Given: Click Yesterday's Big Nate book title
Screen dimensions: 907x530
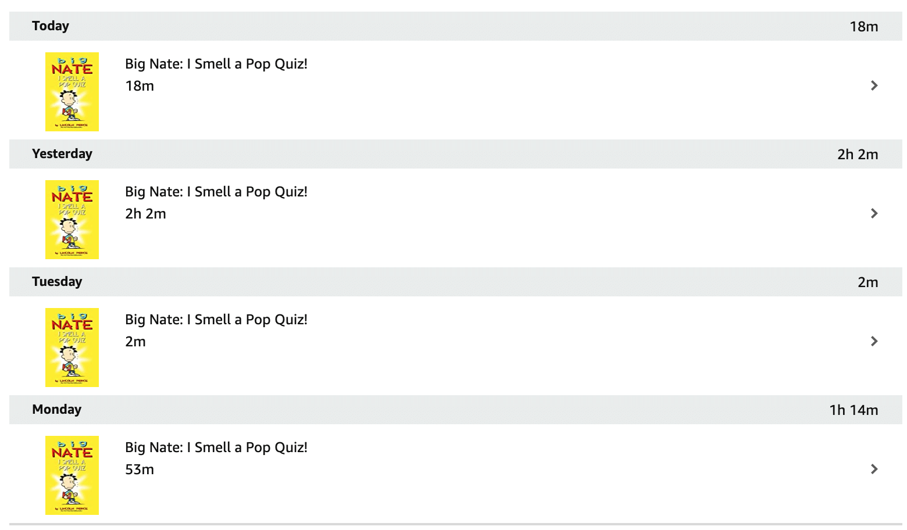Looking at the screenshot, I should coord(216,192).
